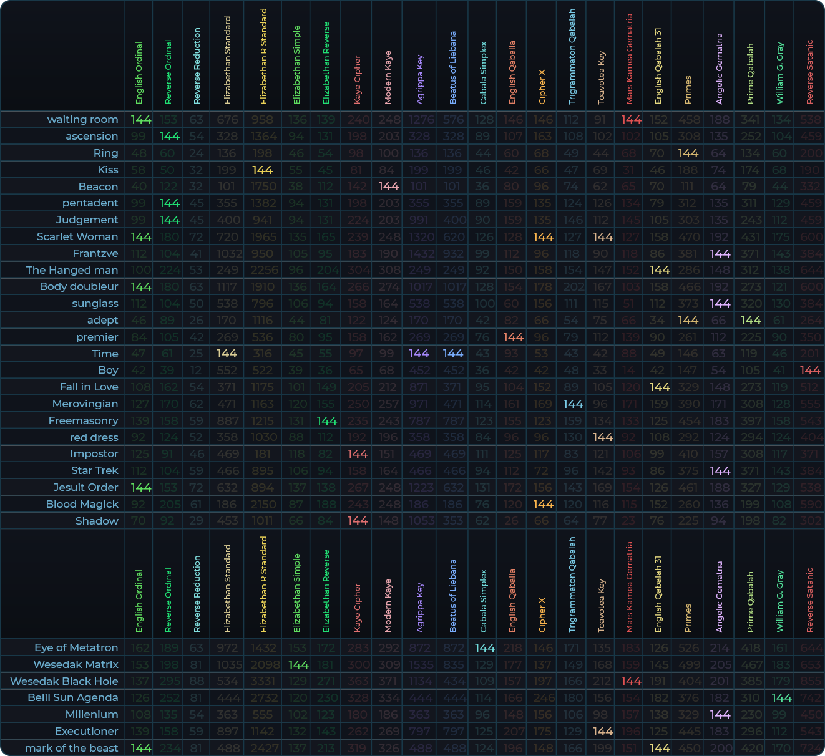Click the 'Wesedak Black Hole' row label
Viewport: 825px width, 756px height.
(64, 682)
